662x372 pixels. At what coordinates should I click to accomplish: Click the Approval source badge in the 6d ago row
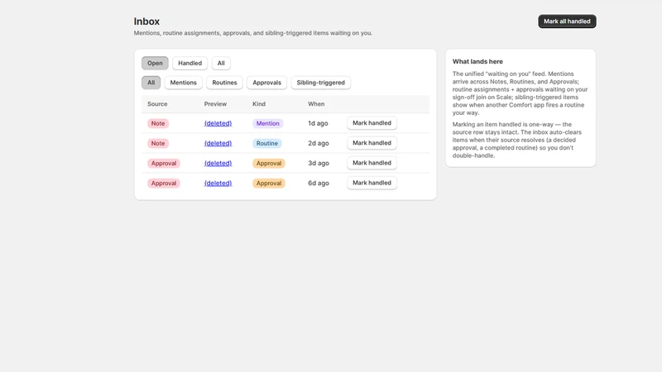click(x=163, y=183)
